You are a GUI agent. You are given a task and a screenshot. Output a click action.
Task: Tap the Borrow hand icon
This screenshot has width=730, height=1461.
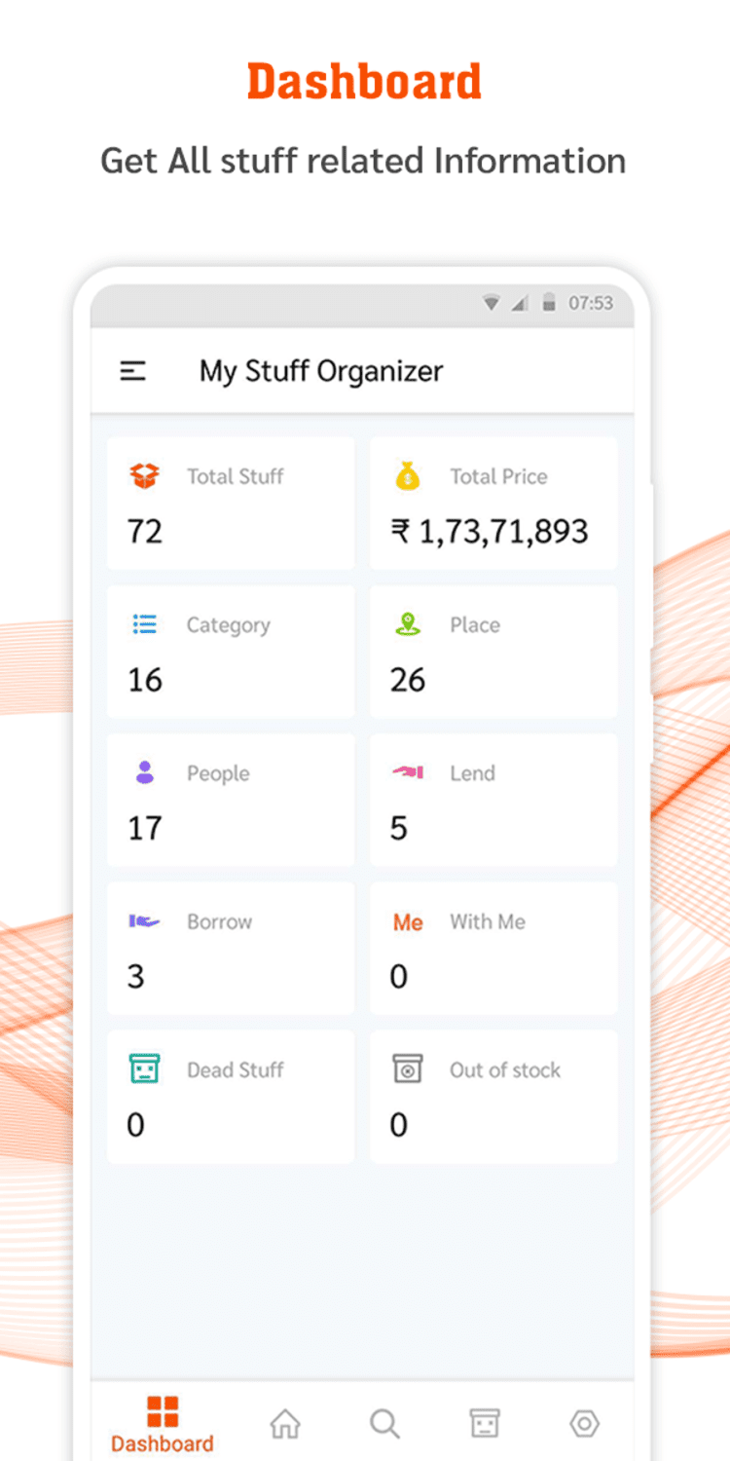pos(144,921)
